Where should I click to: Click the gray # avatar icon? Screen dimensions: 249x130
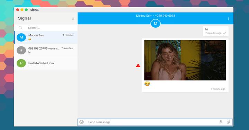pyautogui.click(x=21, y=50)
